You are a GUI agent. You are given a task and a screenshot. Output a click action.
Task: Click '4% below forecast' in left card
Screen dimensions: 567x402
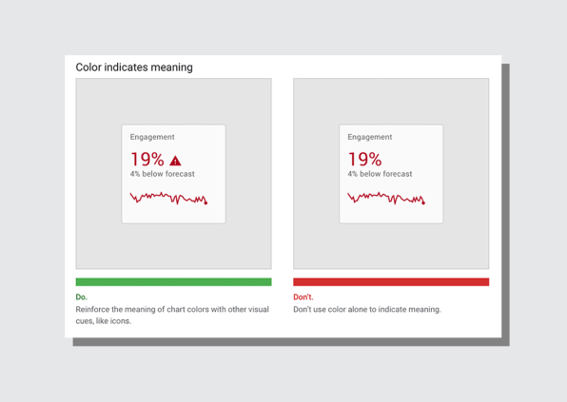click(x=163, y=174)
